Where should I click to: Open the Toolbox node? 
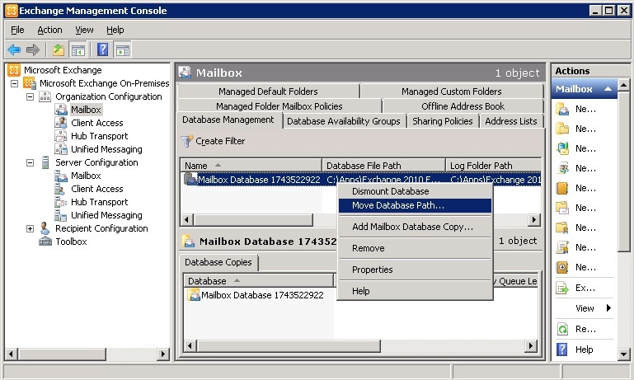[71, 242]
